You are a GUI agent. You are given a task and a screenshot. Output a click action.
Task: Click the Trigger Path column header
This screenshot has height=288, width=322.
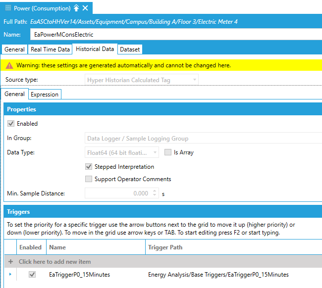[165, 247]
